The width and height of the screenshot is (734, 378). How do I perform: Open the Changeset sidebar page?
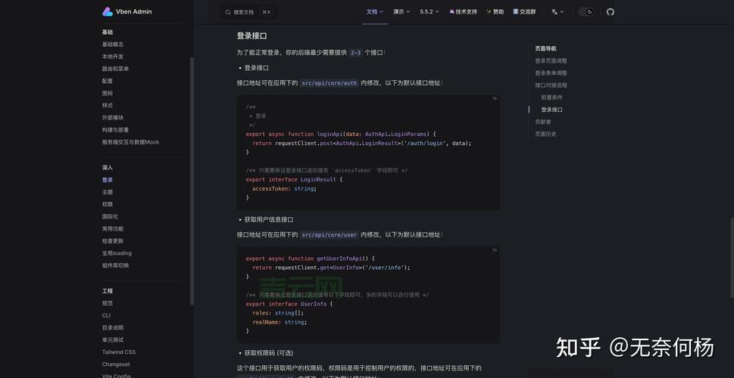[116, 364]
